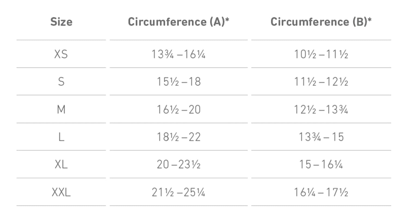Click the 15½–18 circumference A value
Image resolution: width=408 pixels, height=215 pixels.
tap(178, 82)
